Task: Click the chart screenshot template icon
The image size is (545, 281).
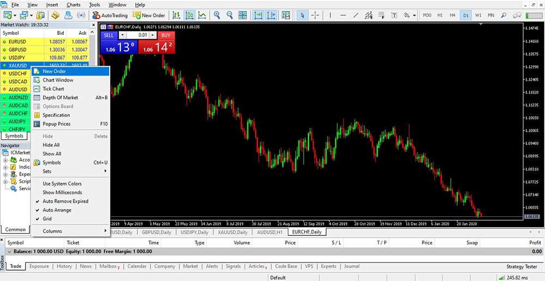Action: 286,15
